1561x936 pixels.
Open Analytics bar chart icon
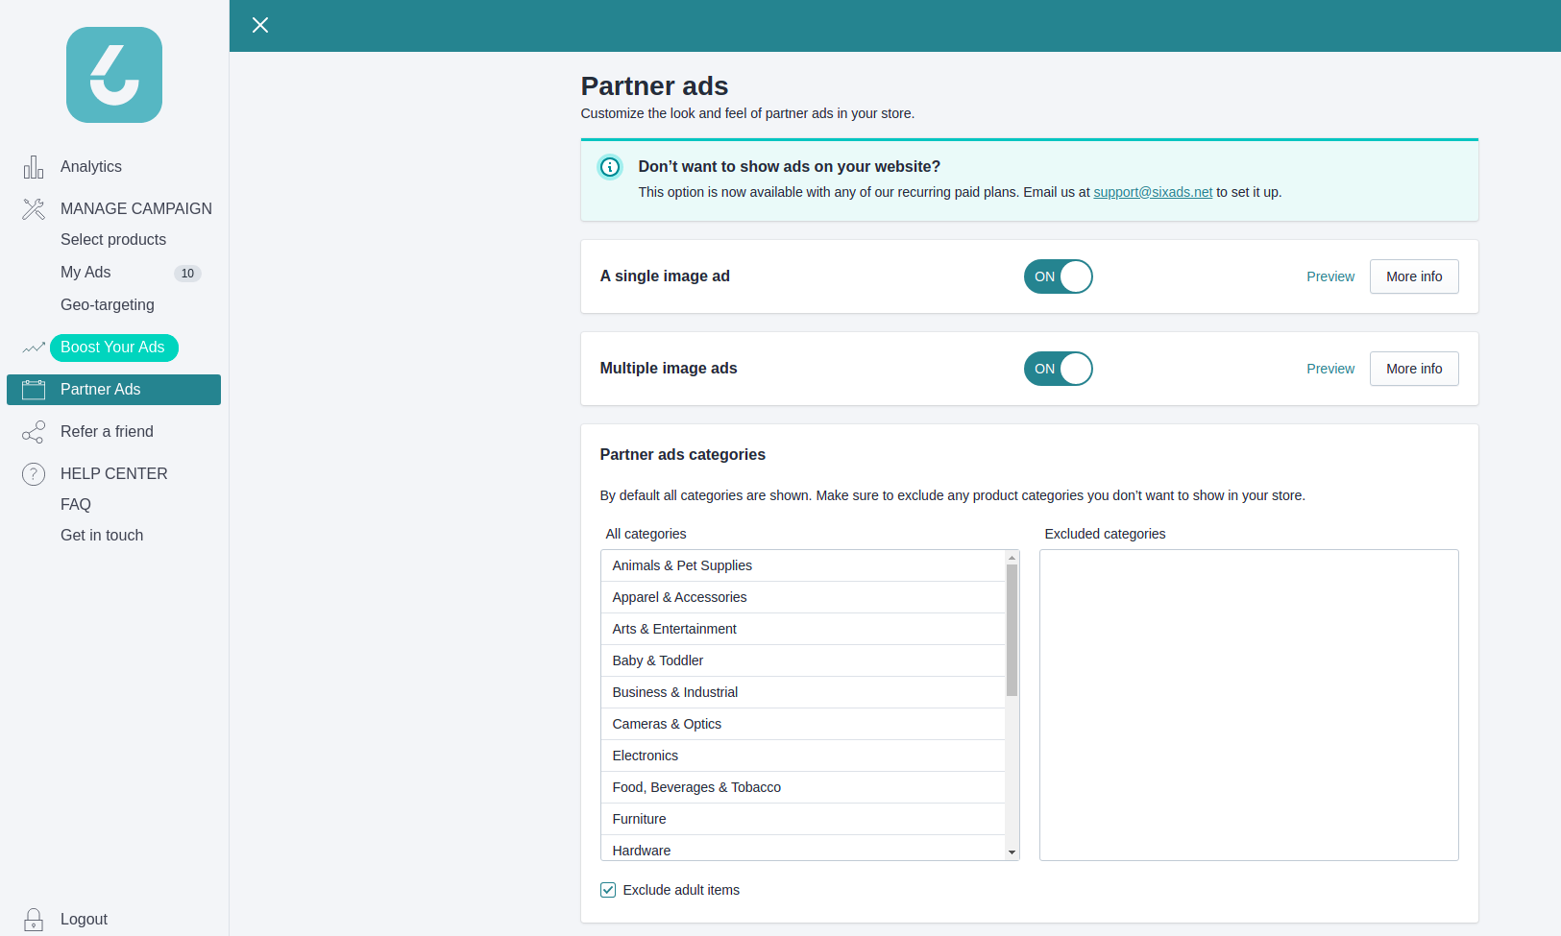(34, 167)
